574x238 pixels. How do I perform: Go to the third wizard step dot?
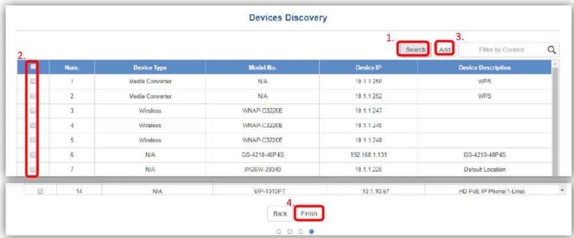point(301,231)
